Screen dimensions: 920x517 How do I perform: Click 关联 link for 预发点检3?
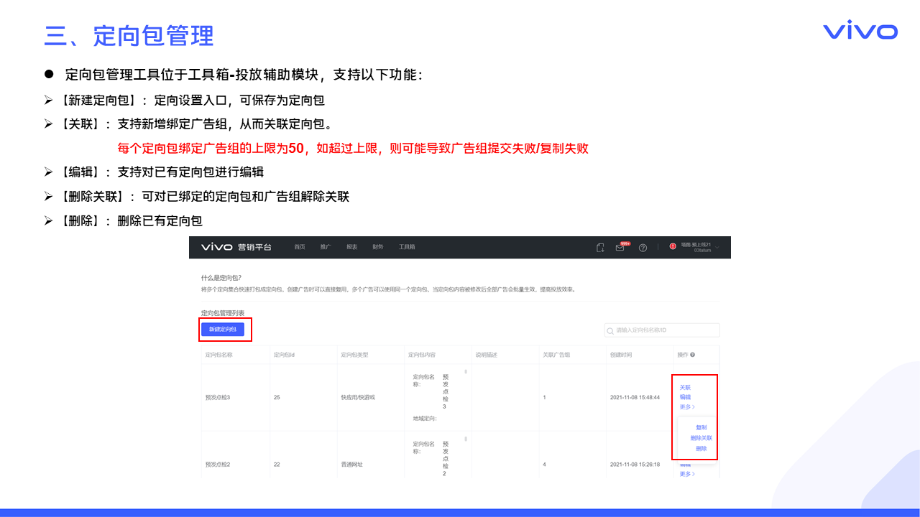685,388
